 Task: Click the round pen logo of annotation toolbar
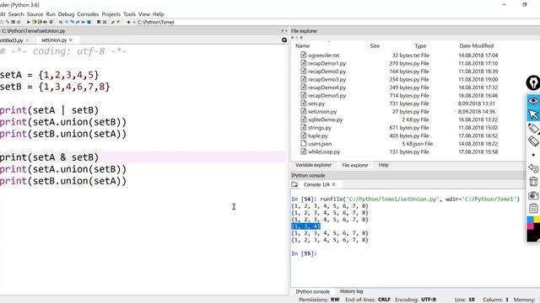(x=533, y=82)
